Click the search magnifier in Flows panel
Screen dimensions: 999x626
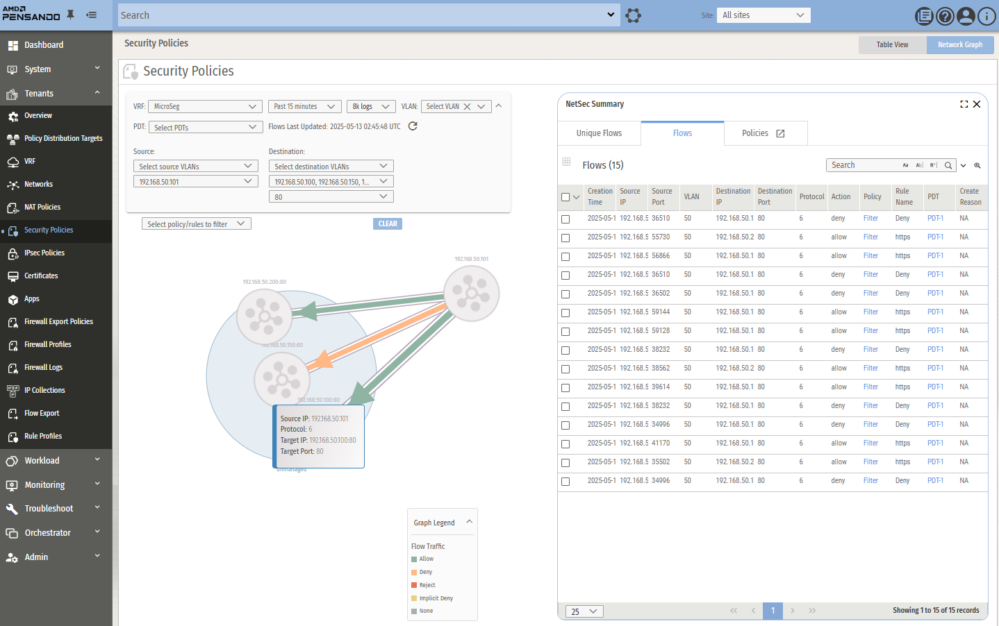[948, 165]
